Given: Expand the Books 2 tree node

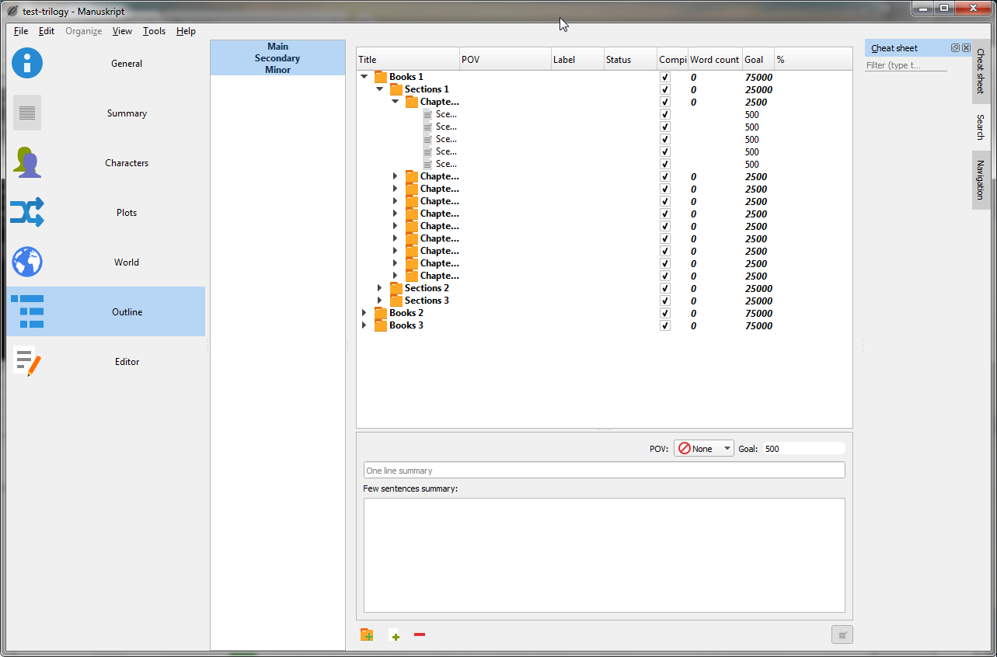Looking at the screenshot, I should 364,313.
